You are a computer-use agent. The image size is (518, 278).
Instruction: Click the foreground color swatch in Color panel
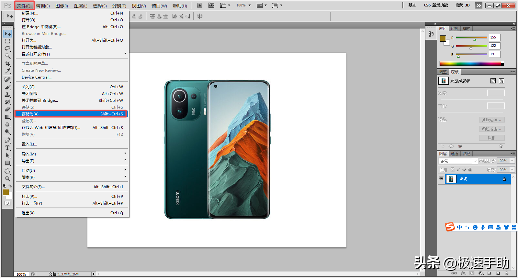pyautogui.click(x=443, y=38)
